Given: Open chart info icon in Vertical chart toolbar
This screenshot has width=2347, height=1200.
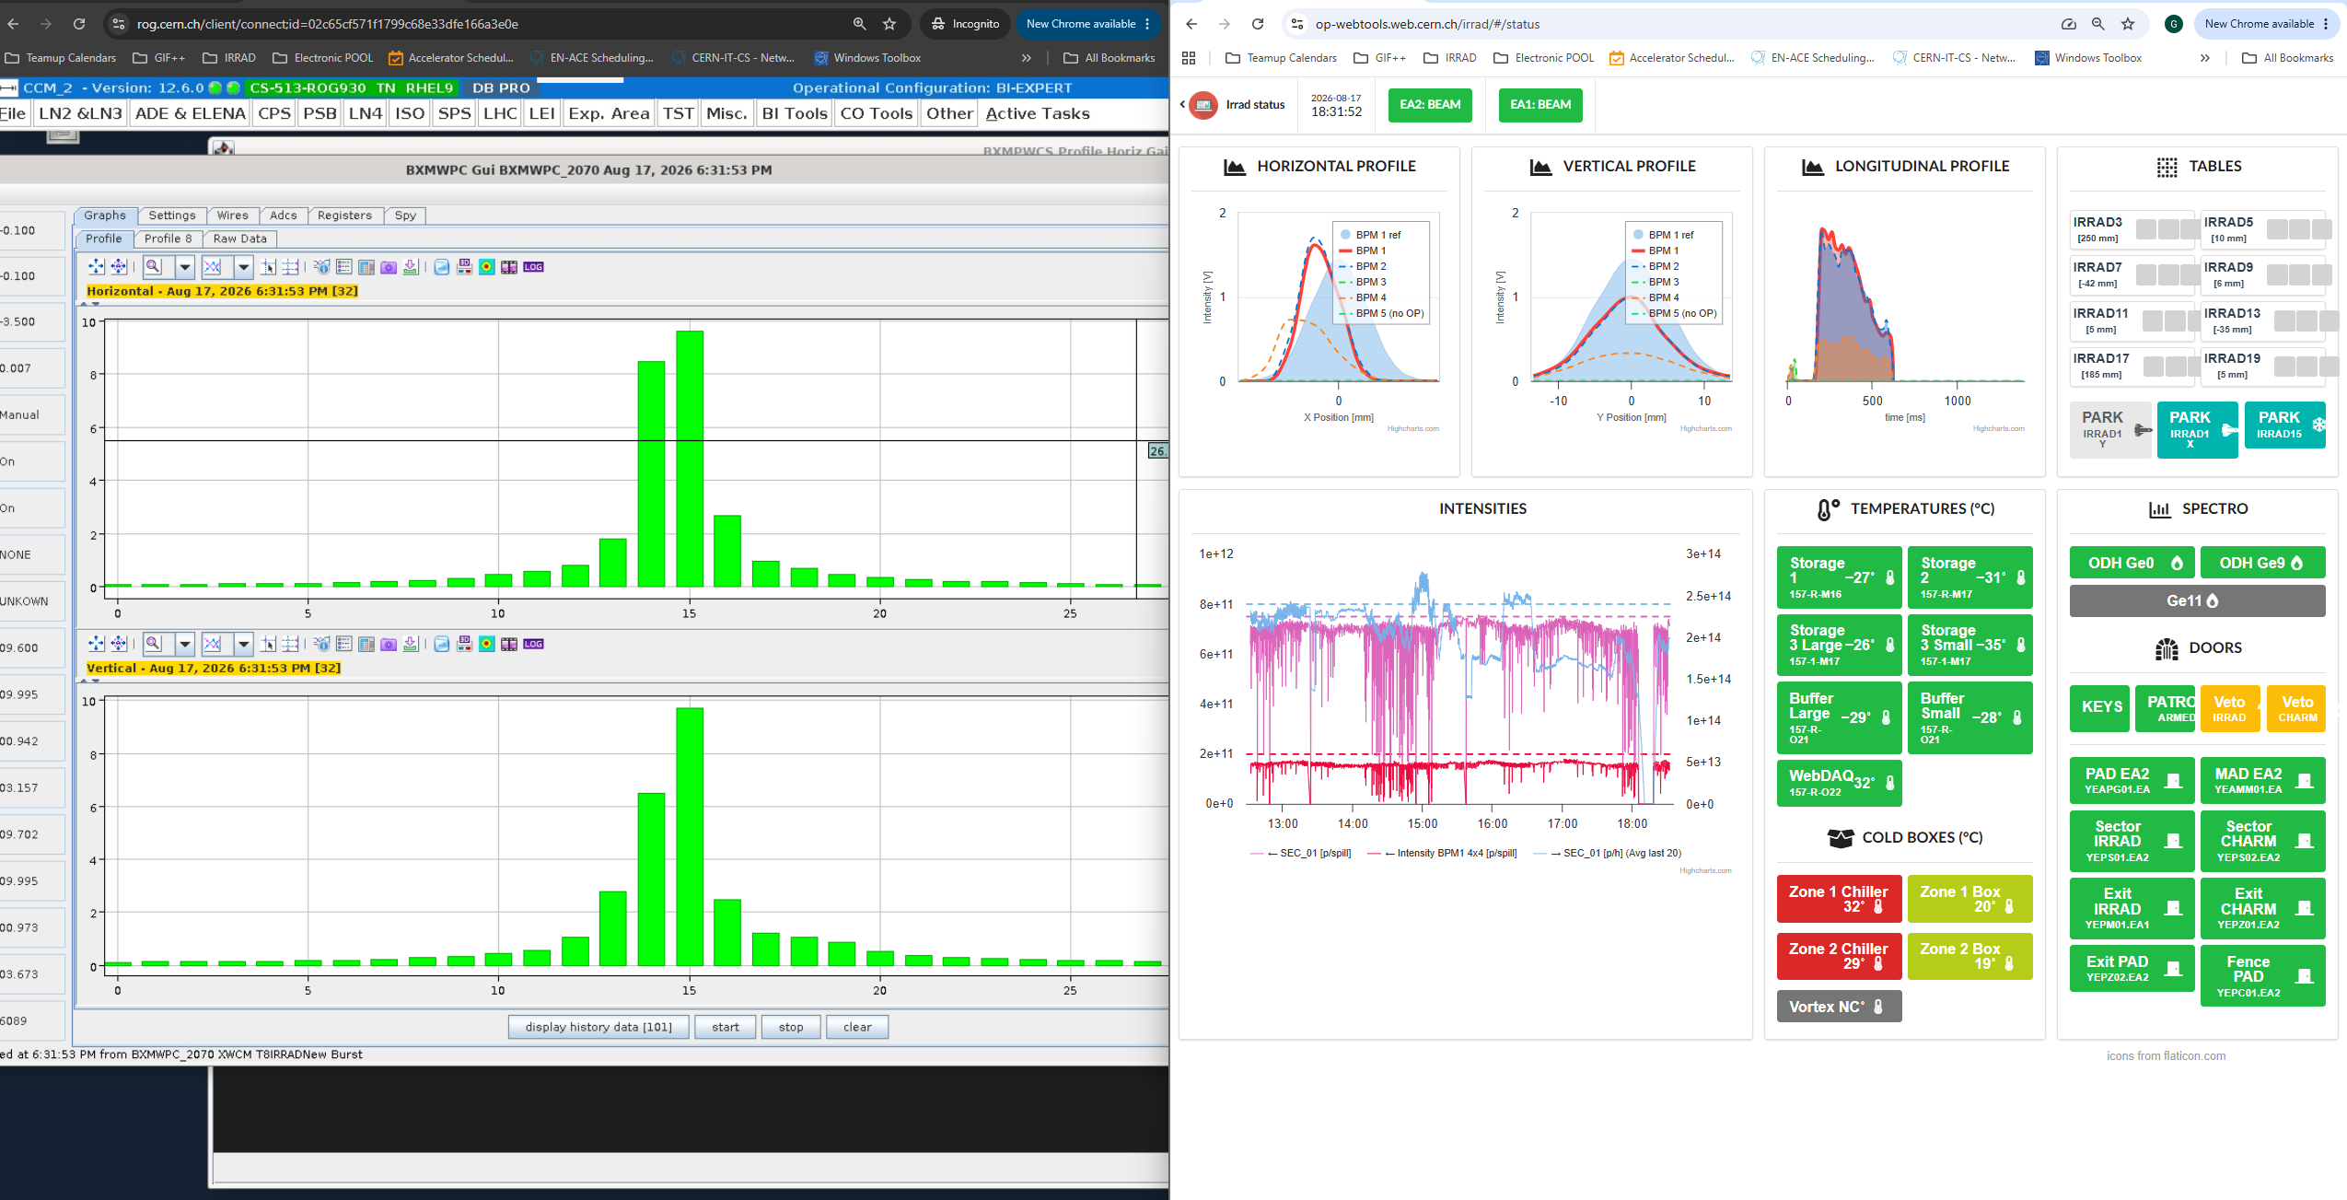Looking at the screenshot, I should point(321,644).
